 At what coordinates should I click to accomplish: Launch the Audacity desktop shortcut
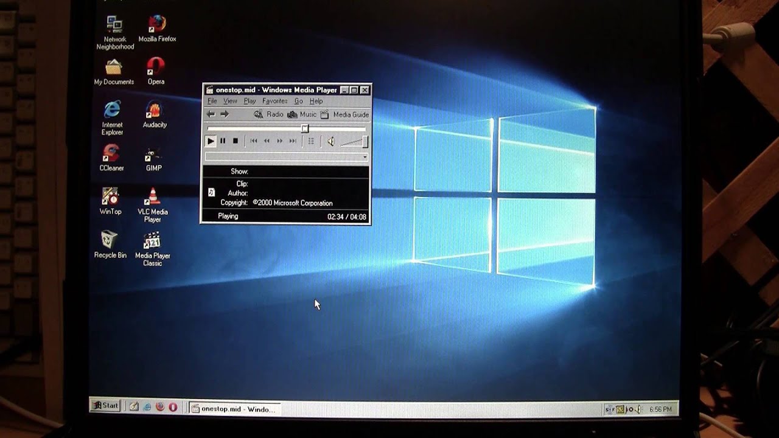click(x=155, y=114)
